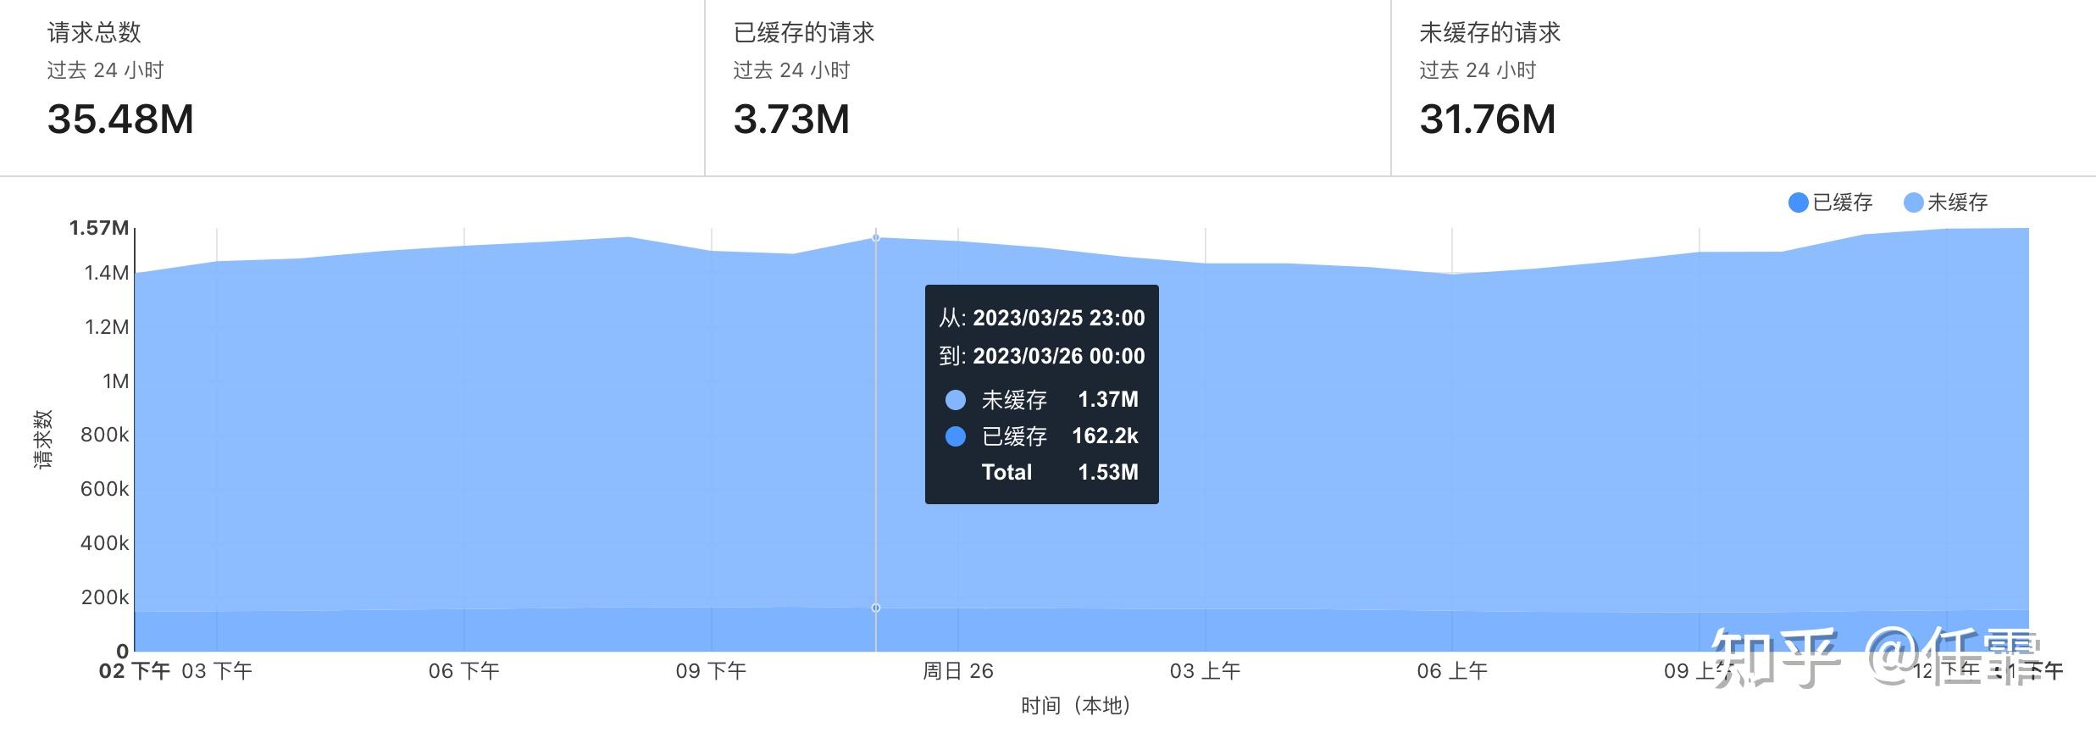
Task: Click the 已缓存 legend label text
Action: point(1843,203)
